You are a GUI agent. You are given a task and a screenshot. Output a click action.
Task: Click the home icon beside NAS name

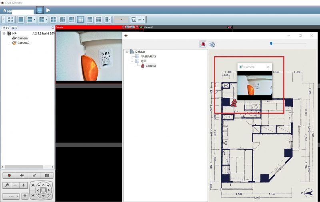(4, 10)
